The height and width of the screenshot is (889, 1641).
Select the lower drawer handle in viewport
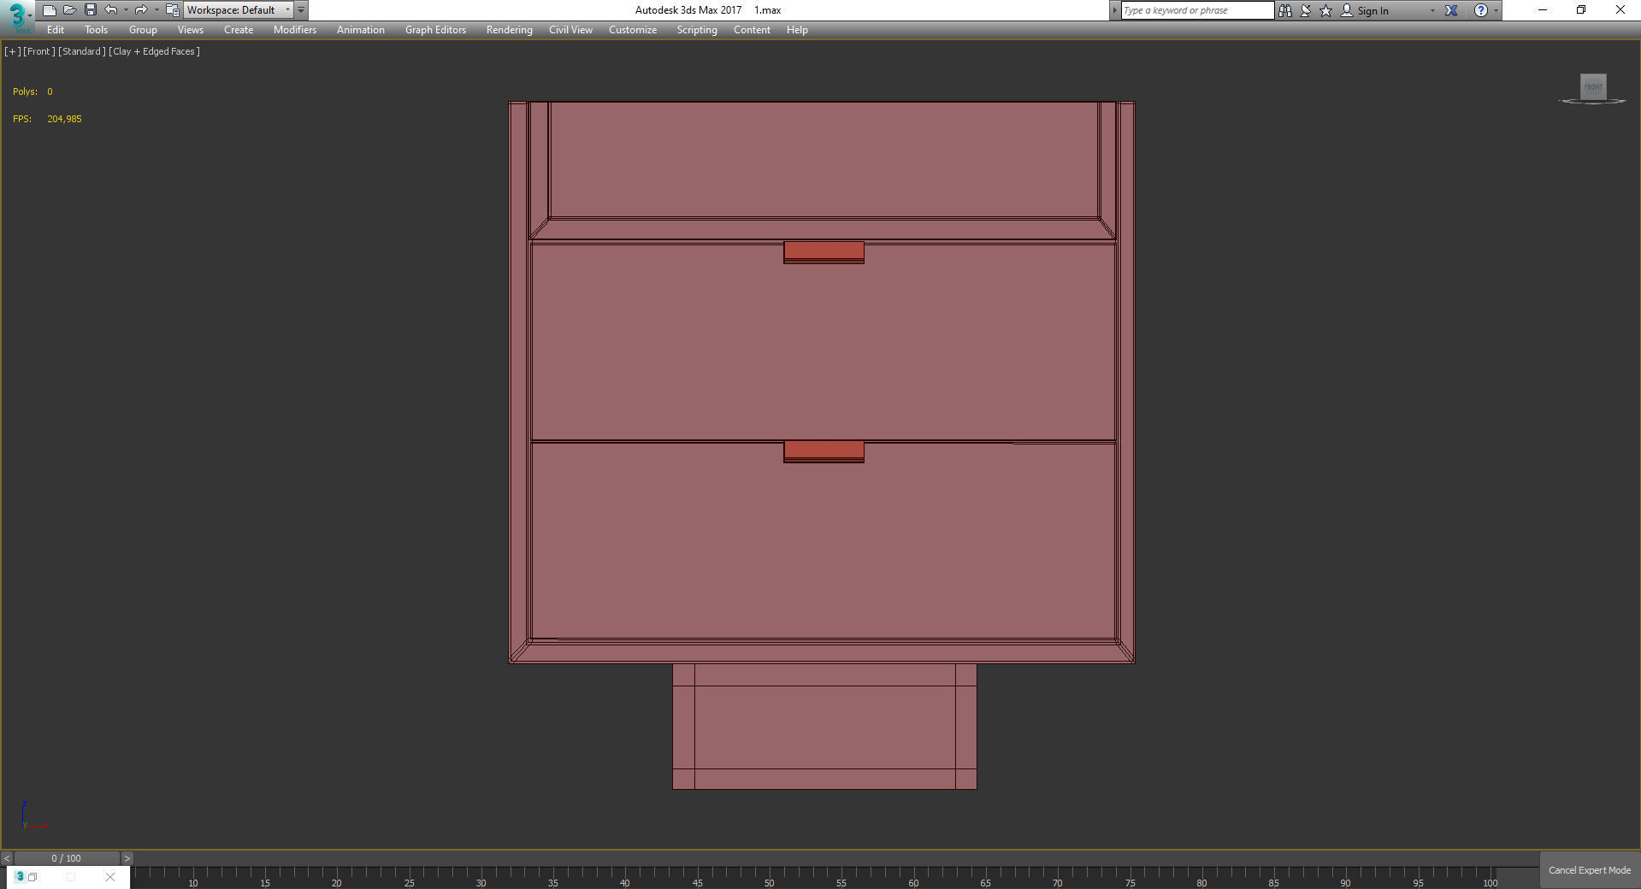tap(823, 451)
